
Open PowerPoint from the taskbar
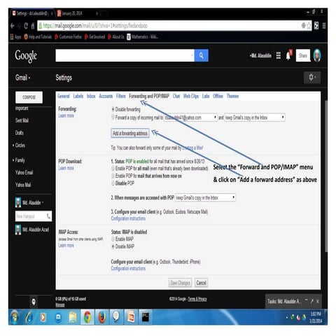click(131, 317)
